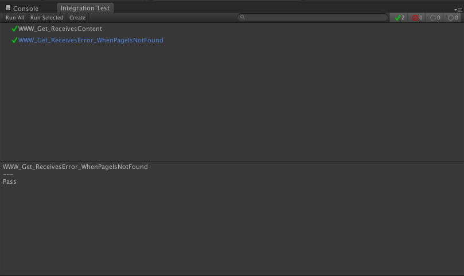Click the Pass result text

pos(10,182)
